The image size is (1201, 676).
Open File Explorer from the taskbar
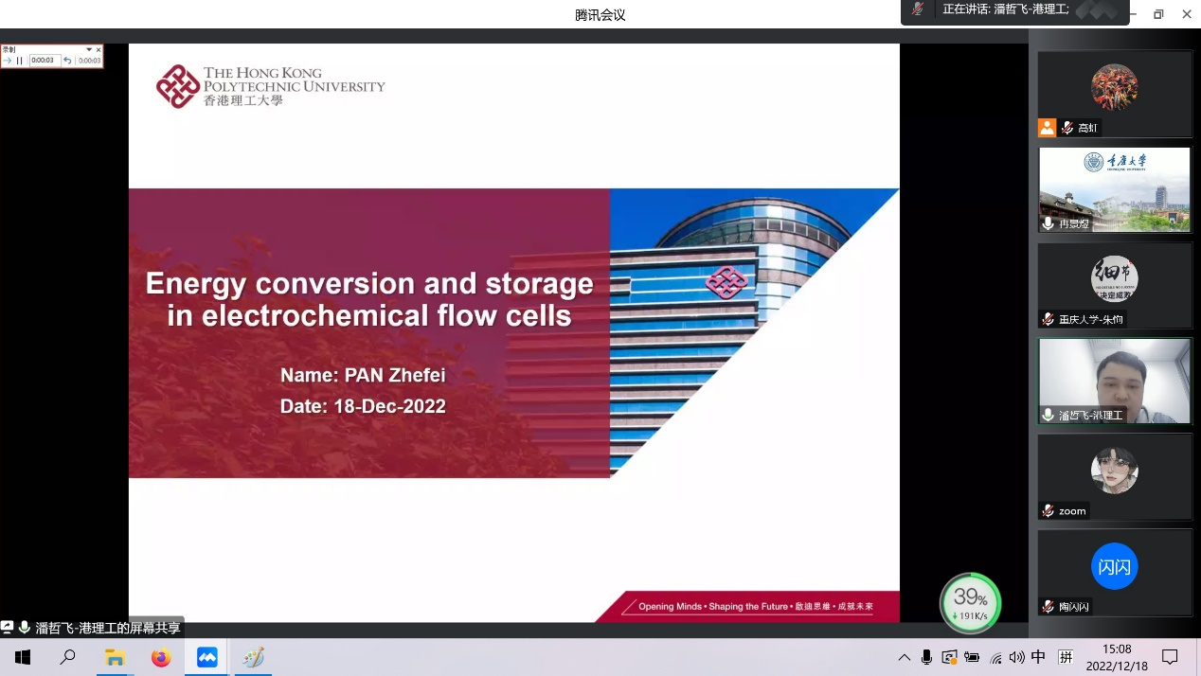pos(115,657)
